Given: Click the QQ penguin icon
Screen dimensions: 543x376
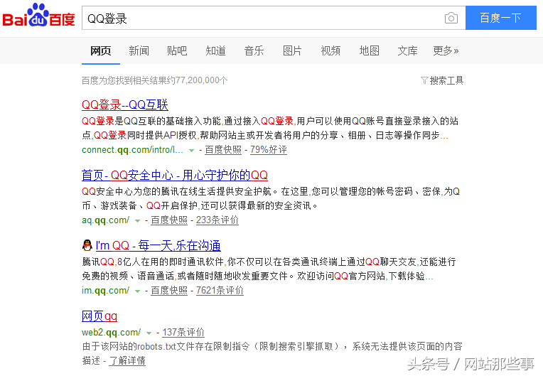Looking at the screenshot, I should click(x=87, y=246).
